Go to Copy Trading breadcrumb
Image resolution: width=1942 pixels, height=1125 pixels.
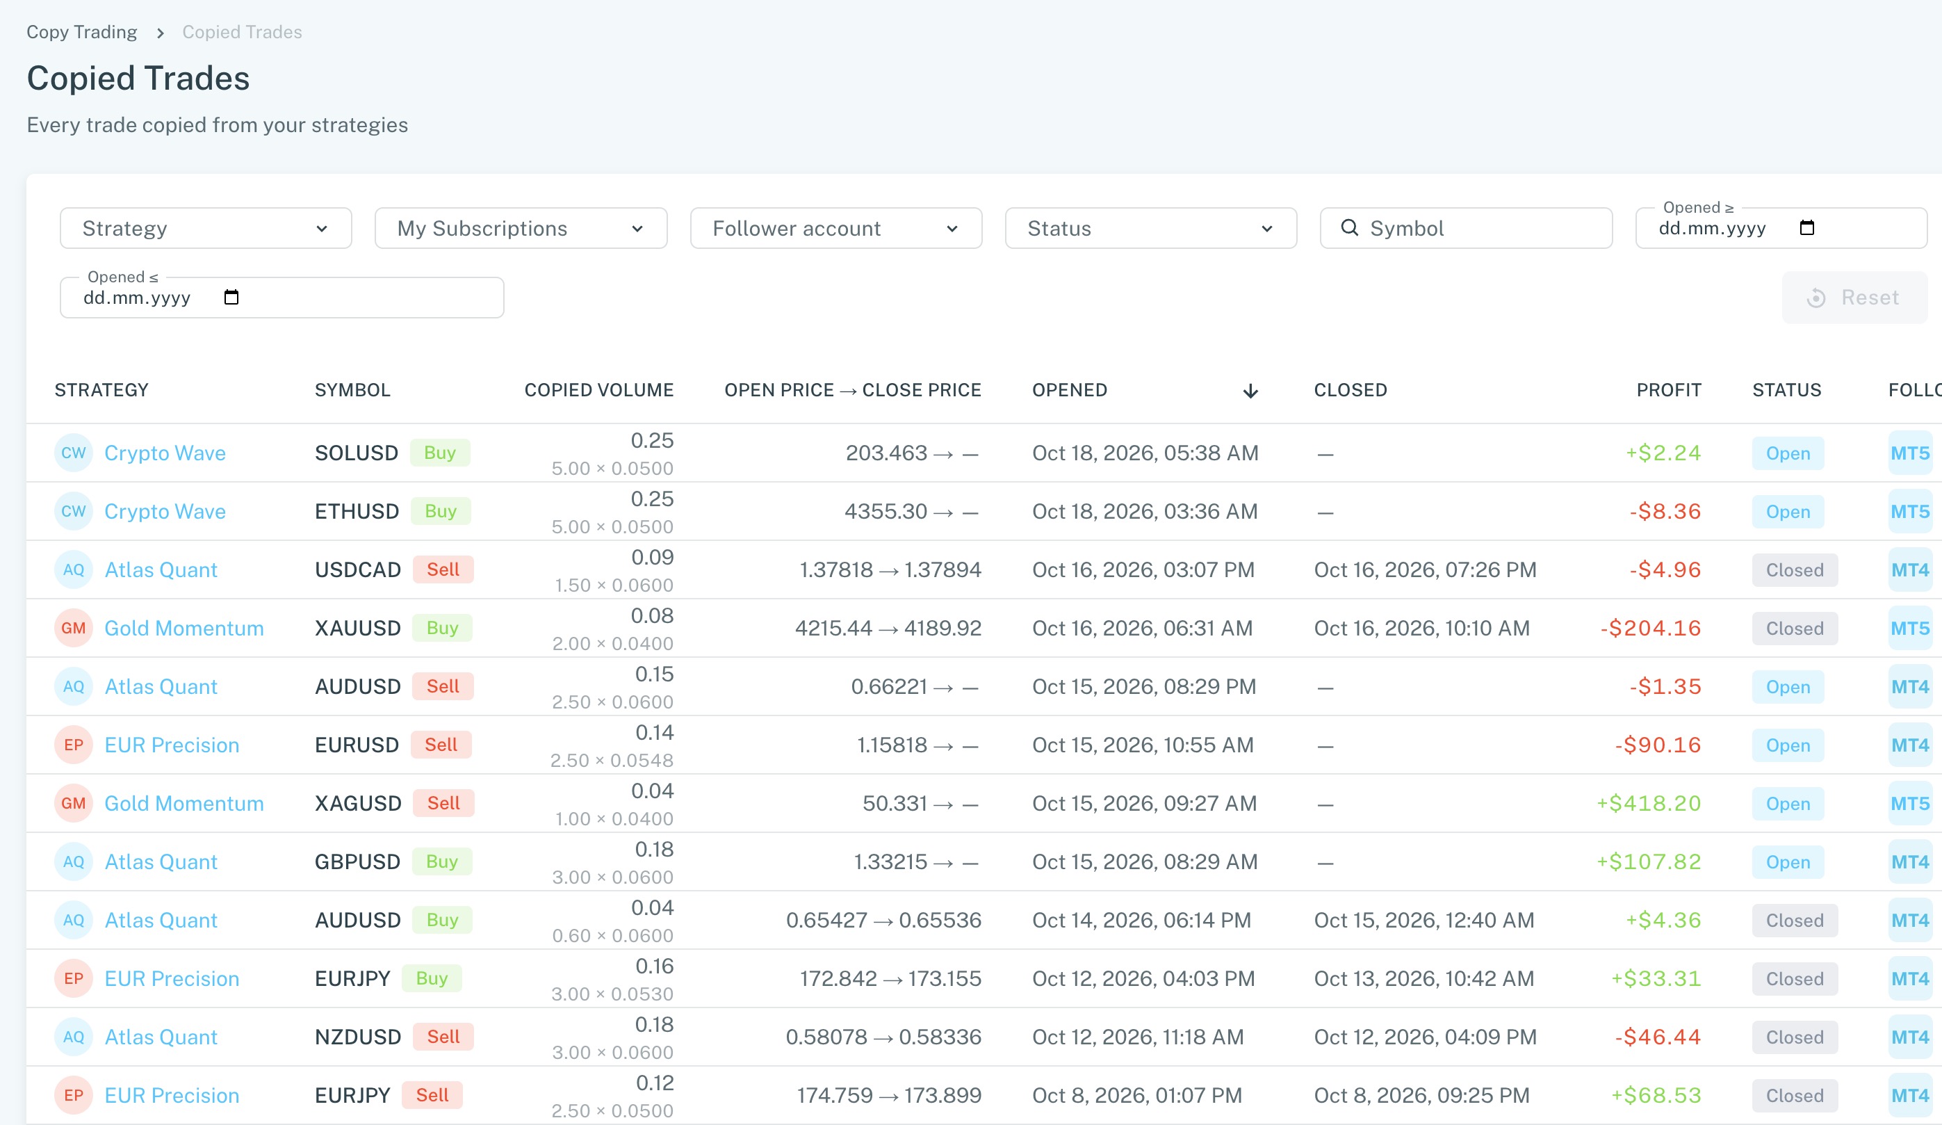(82, 31)
